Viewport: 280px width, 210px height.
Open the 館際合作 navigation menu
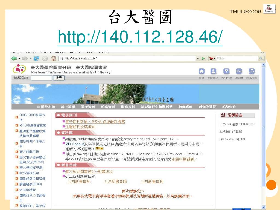tap(229, 107)
